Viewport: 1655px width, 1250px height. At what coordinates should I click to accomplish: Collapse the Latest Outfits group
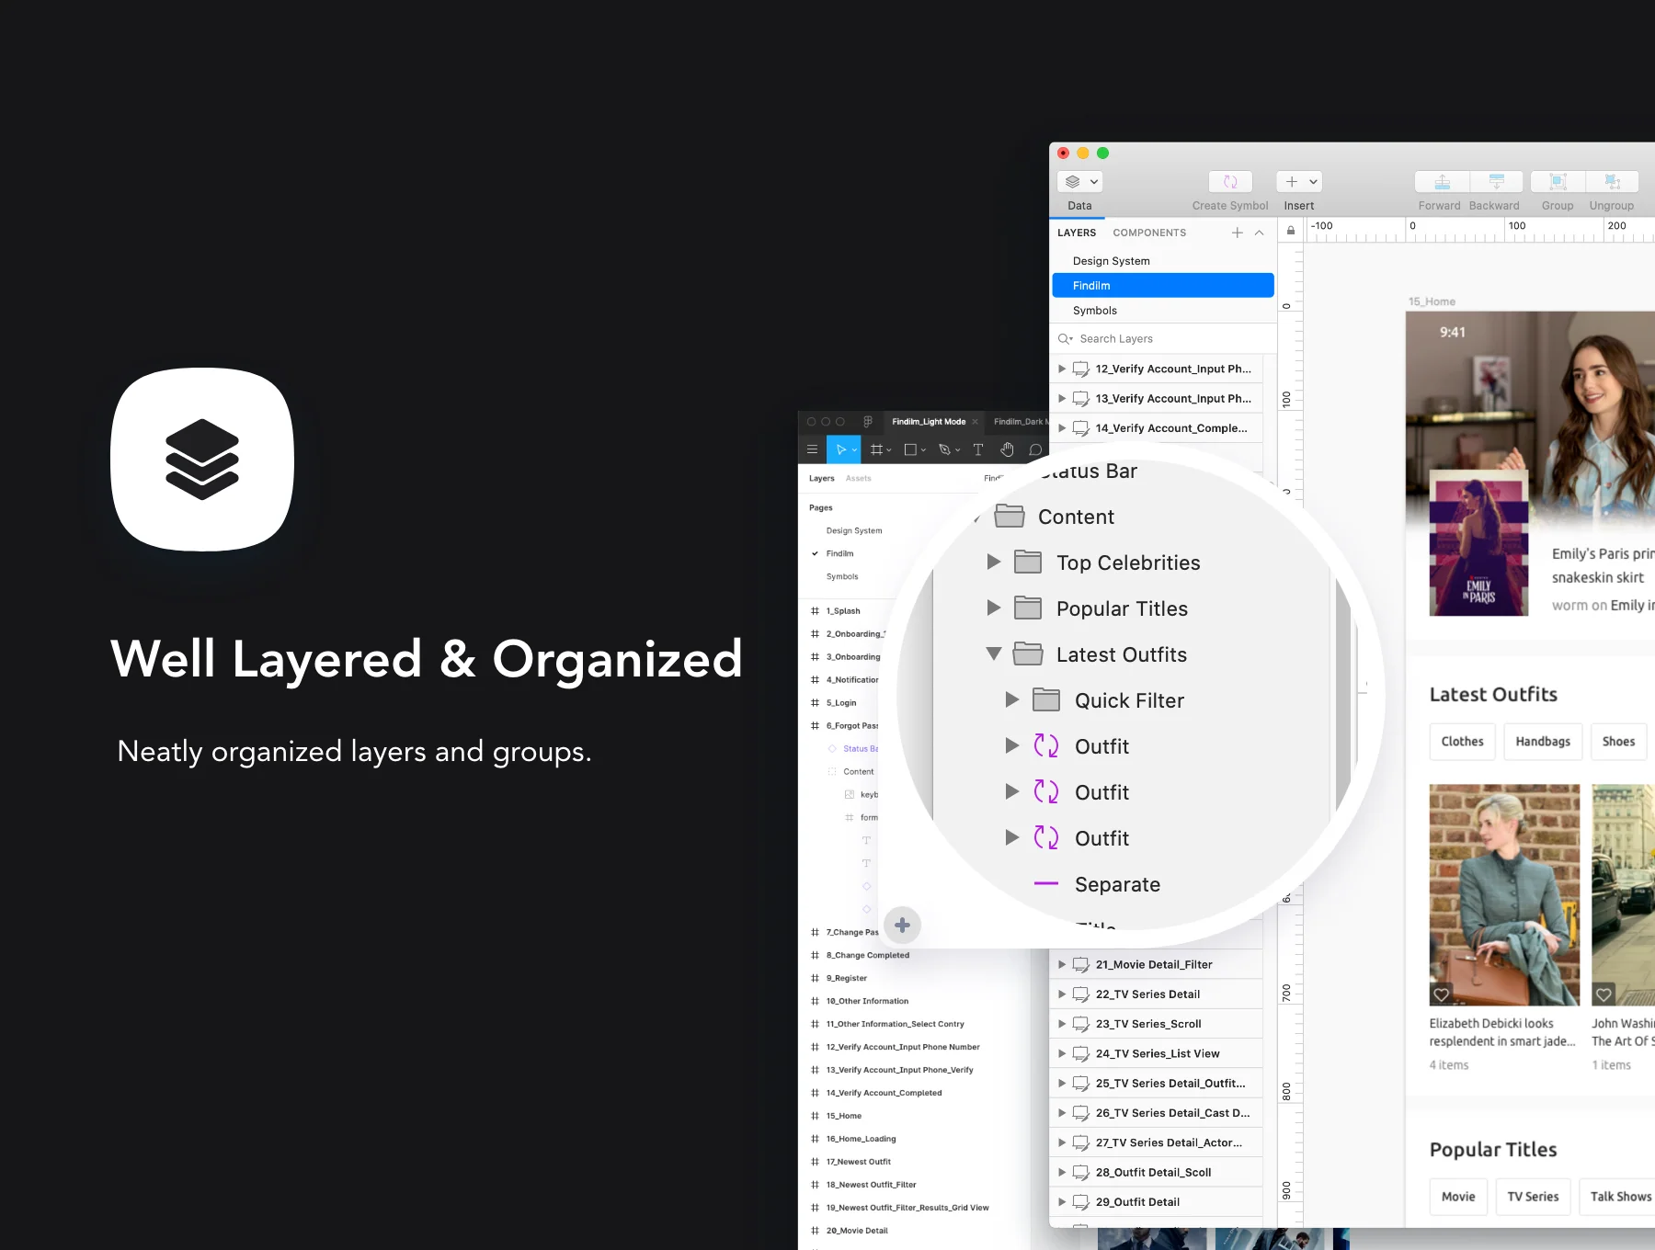pyautogui.click(x=994, y=653)
